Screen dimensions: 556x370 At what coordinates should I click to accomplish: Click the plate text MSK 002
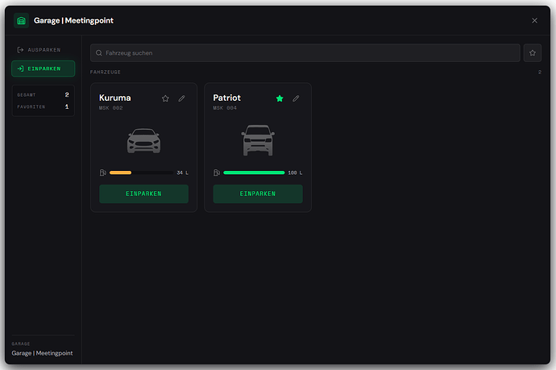click(x=111, y=108)
